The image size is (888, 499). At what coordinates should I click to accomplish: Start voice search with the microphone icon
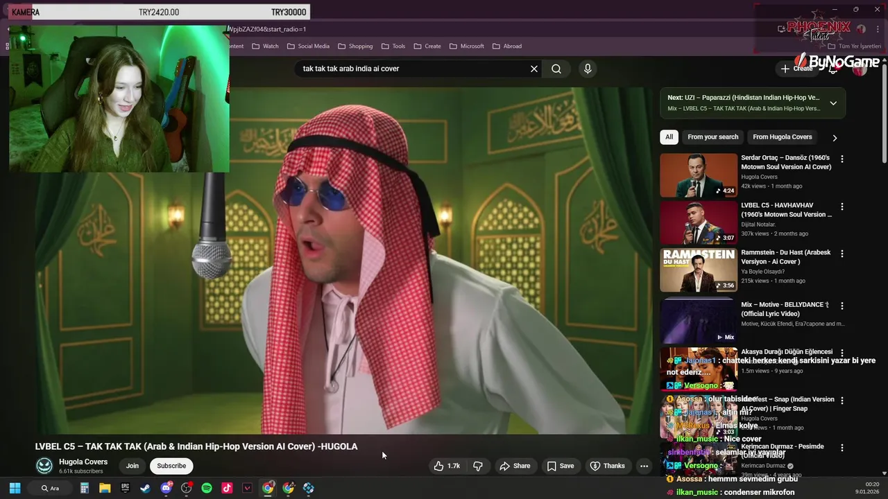click(588, 69)
